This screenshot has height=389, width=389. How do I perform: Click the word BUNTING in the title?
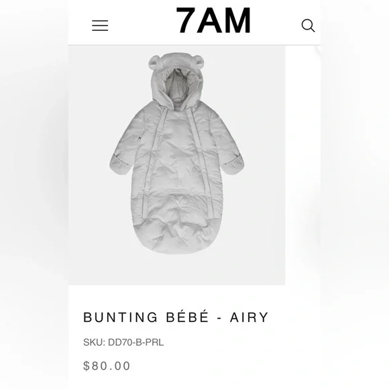tap(120, 317)
